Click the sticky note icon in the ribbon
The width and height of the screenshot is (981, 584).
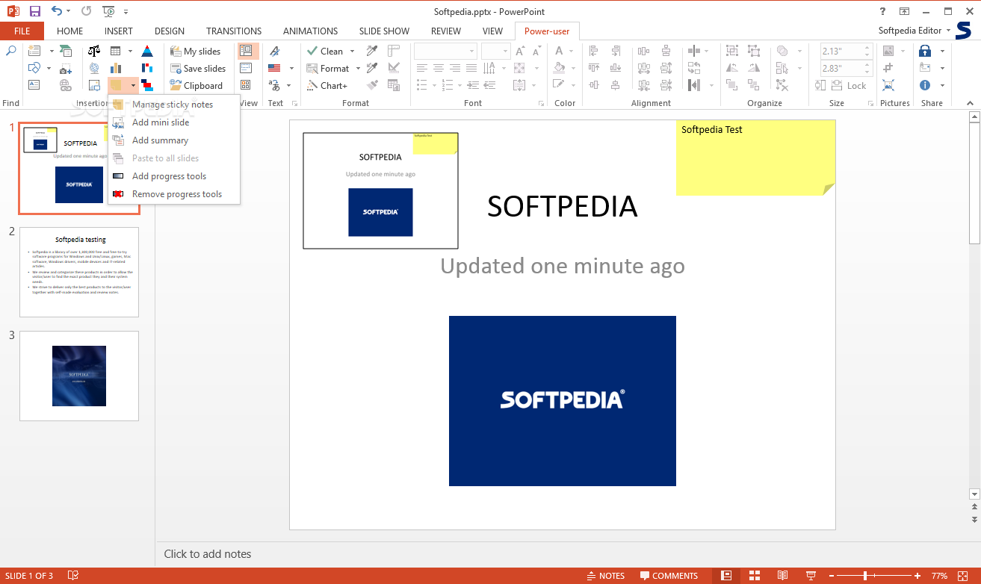[117, 85]
